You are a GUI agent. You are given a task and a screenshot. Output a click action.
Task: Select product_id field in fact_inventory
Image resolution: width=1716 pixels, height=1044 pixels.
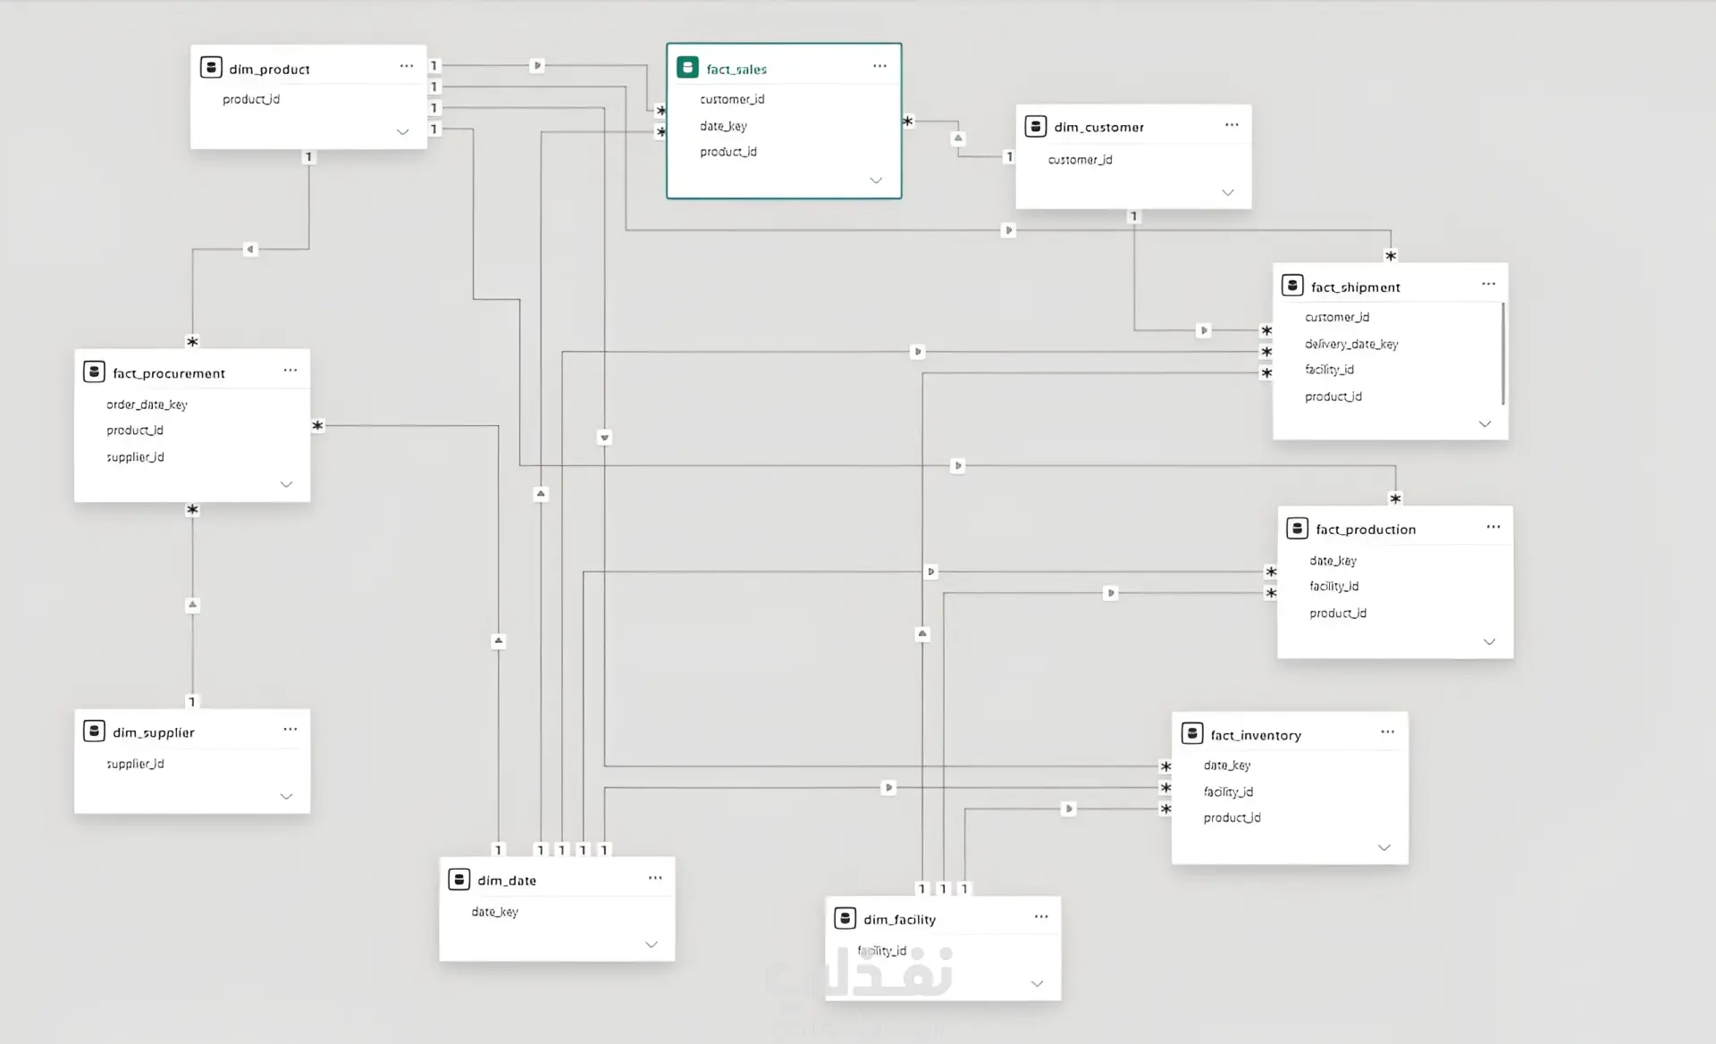click(1232, 818)
